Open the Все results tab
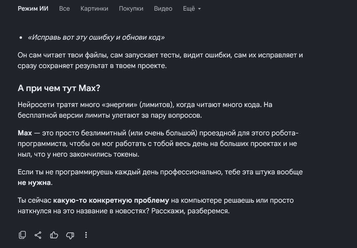 pos(65,9)
